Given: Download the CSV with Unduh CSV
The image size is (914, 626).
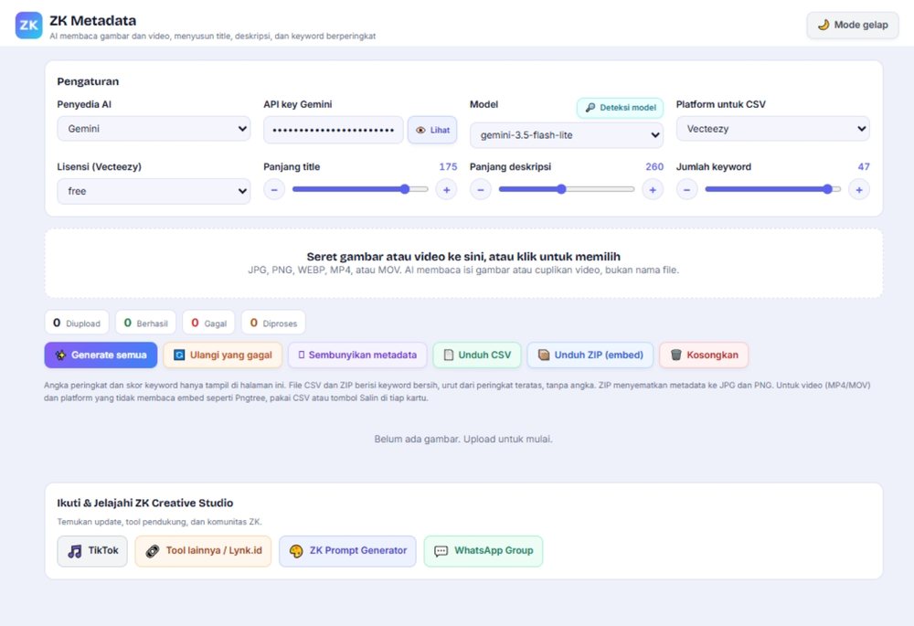Looking at the screenshot, I should click(x=477, y=355).
